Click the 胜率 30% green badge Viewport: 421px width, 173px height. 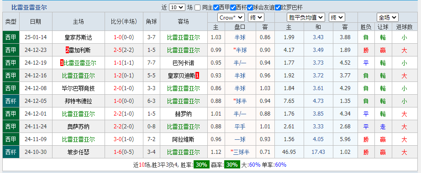(x=201, y=165)
